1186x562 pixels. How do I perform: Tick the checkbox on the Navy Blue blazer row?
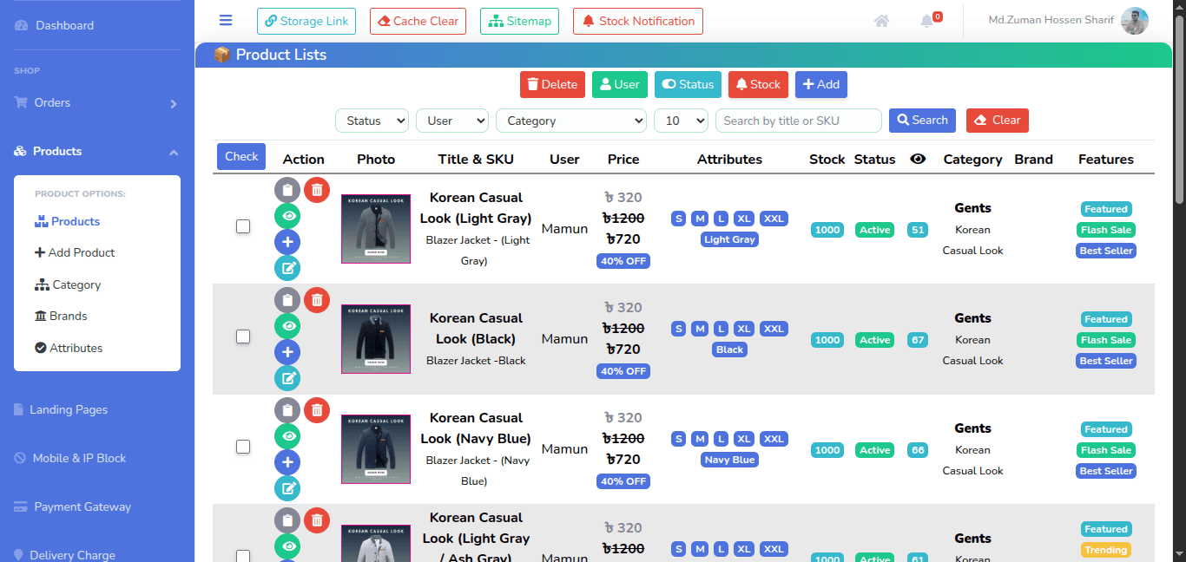[243, 447]
